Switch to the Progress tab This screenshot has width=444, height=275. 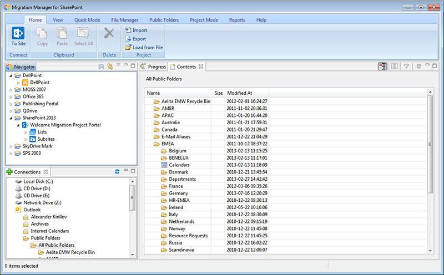tap(154, 67)
